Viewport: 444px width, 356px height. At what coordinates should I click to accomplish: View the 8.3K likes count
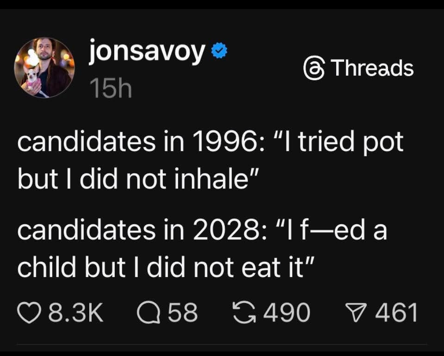pos(76,312)
